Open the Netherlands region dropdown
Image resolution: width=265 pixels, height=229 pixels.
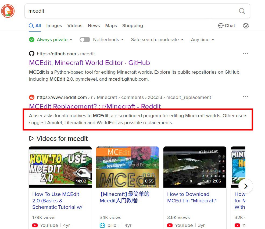click(x=108, y=40)
